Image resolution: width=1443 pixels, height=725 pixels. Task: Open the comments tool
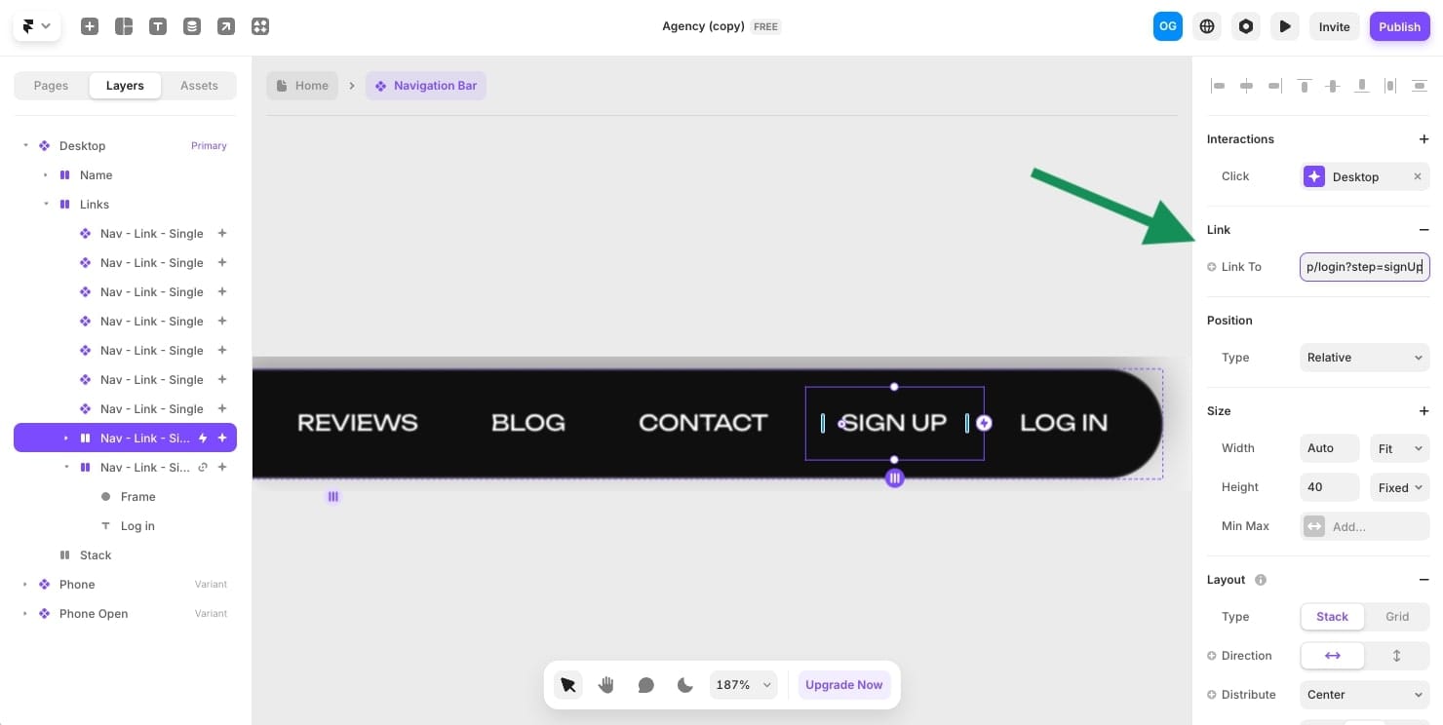pyautogui.click(x=645, y=685)
